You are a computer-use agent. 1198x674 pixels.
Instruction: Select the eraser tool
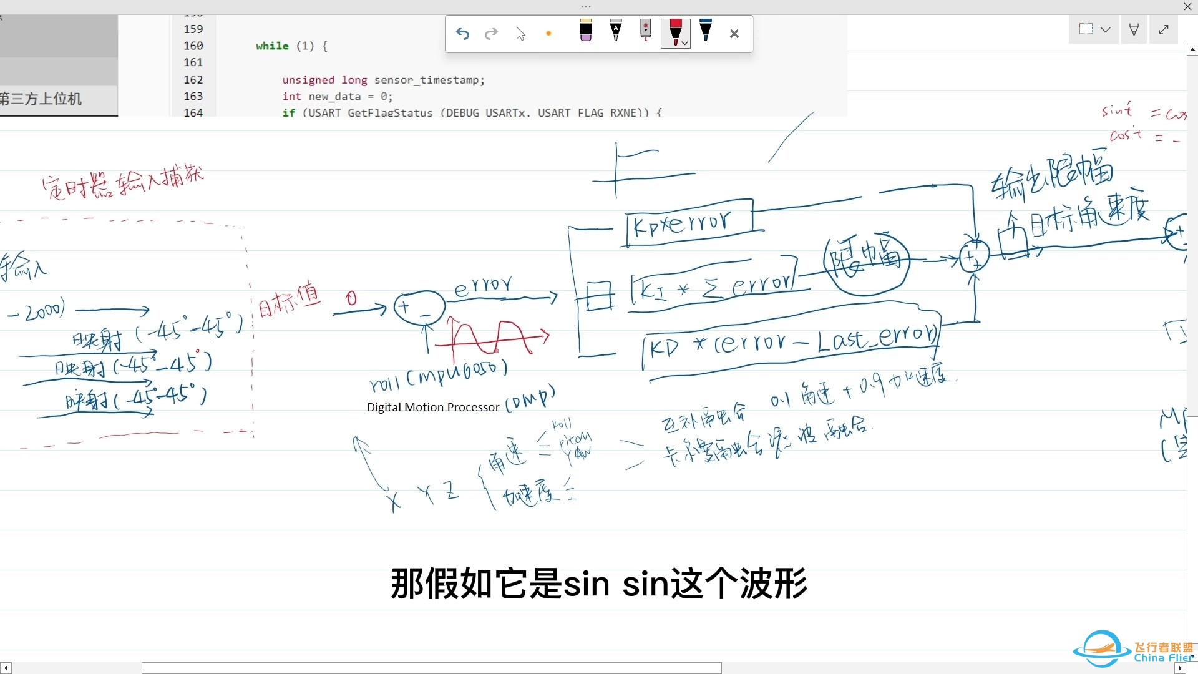pos(586,31)
